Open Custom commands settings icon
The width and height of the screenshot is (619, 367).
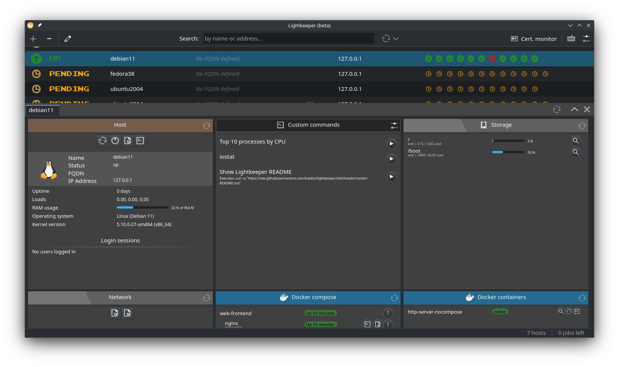[394, 125]
